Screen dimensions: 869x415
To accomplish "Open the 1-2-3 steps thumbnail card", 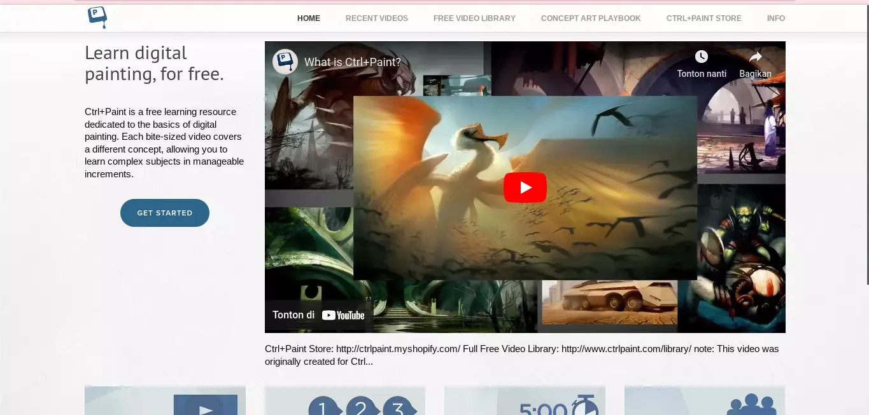I will point(345,400).
